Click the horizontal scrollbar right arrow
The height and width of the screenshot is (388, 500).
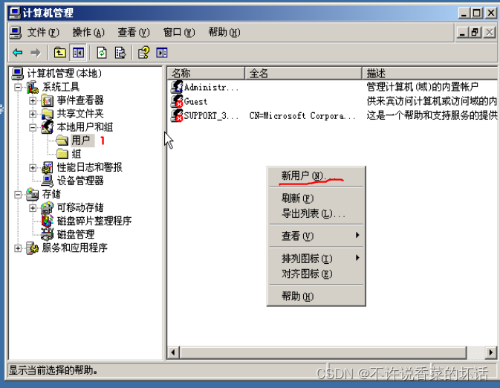(x=491, y=352)
